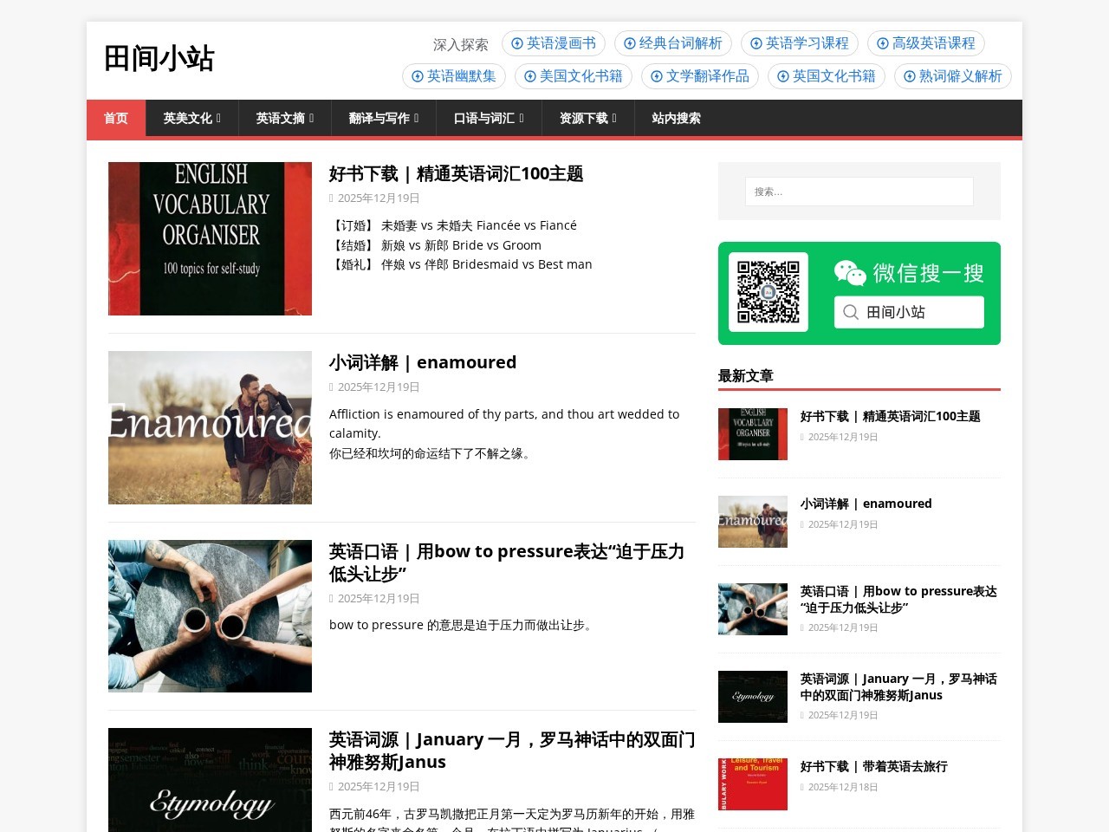Open article 好书下载 精通英语词汇100主题

tap(456, 173)
